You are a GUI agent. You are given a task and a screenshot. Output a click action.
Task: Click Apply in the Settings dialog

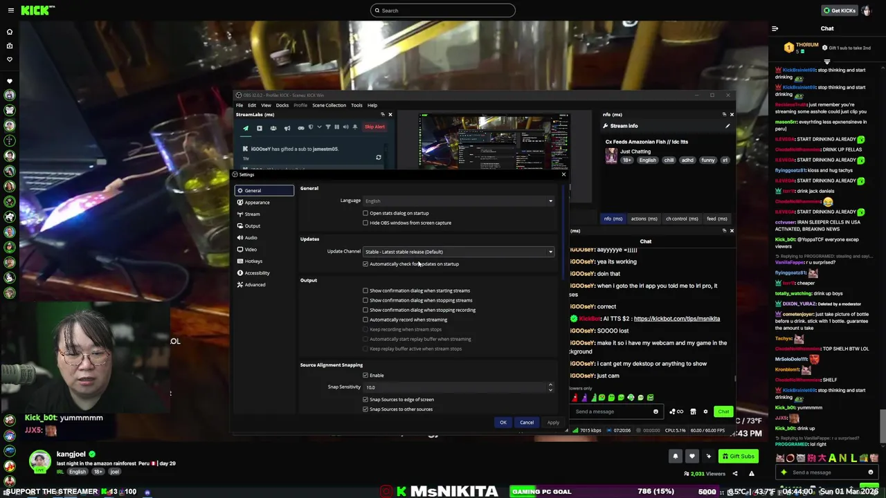point(553,423)
